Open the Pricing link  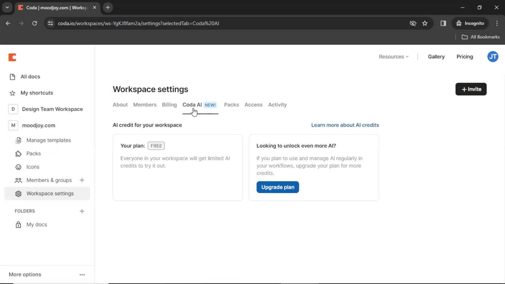pos(465,57)
